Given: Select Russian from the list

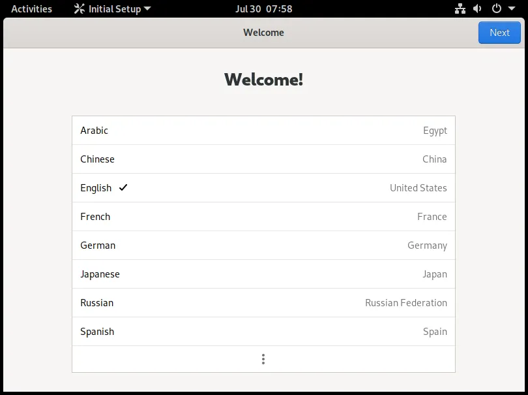Looking at the screenshot, I should [x=263, y=303].
